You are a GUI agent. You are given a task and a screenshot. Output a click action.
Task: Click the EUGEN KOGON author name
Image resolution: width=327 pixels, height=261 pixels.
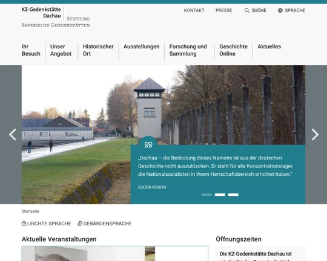[152, 187]
